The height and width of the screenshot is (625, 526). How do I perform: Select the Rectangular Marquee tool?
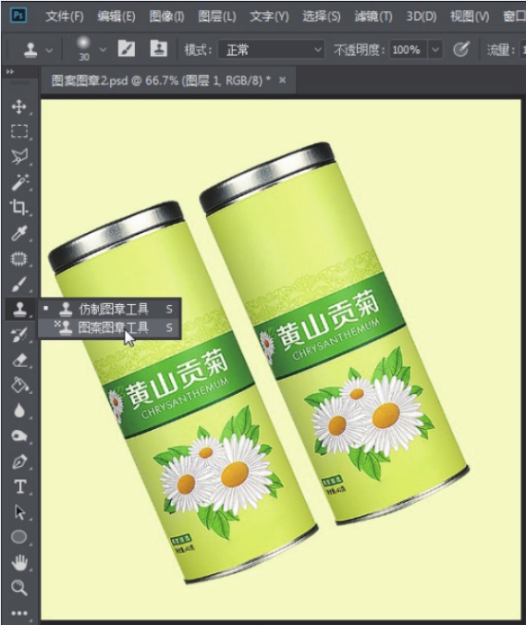[18, 131]
